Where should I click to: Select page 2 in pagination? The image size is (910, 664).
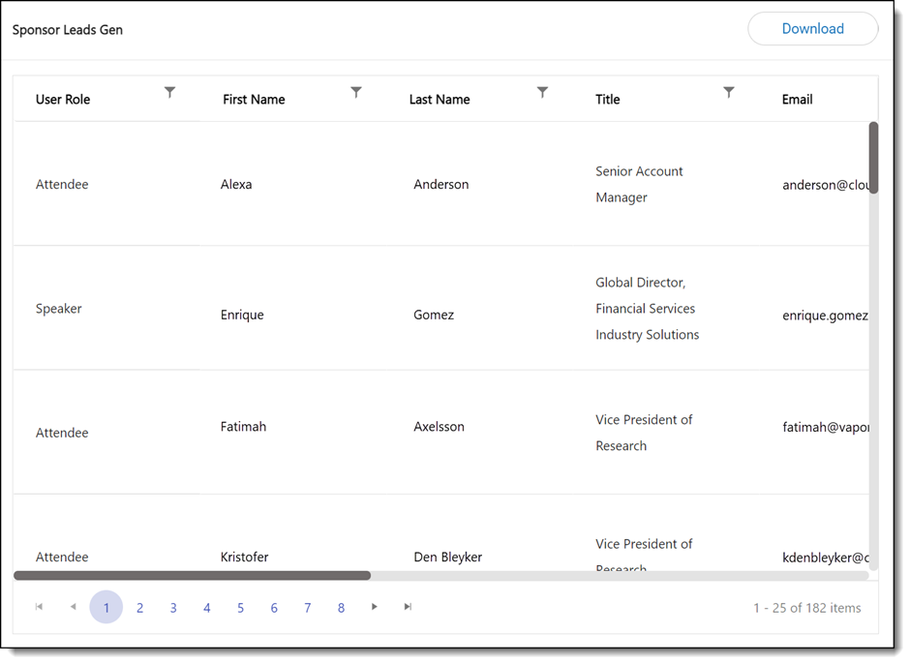pos(140,608)
